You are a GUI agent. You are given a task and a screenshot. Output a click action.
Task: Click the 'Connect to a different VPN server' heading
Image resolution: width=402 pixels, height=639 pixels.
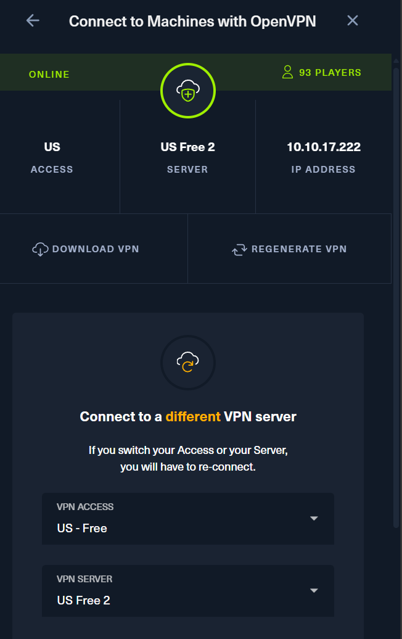click(x=188, y=416)
